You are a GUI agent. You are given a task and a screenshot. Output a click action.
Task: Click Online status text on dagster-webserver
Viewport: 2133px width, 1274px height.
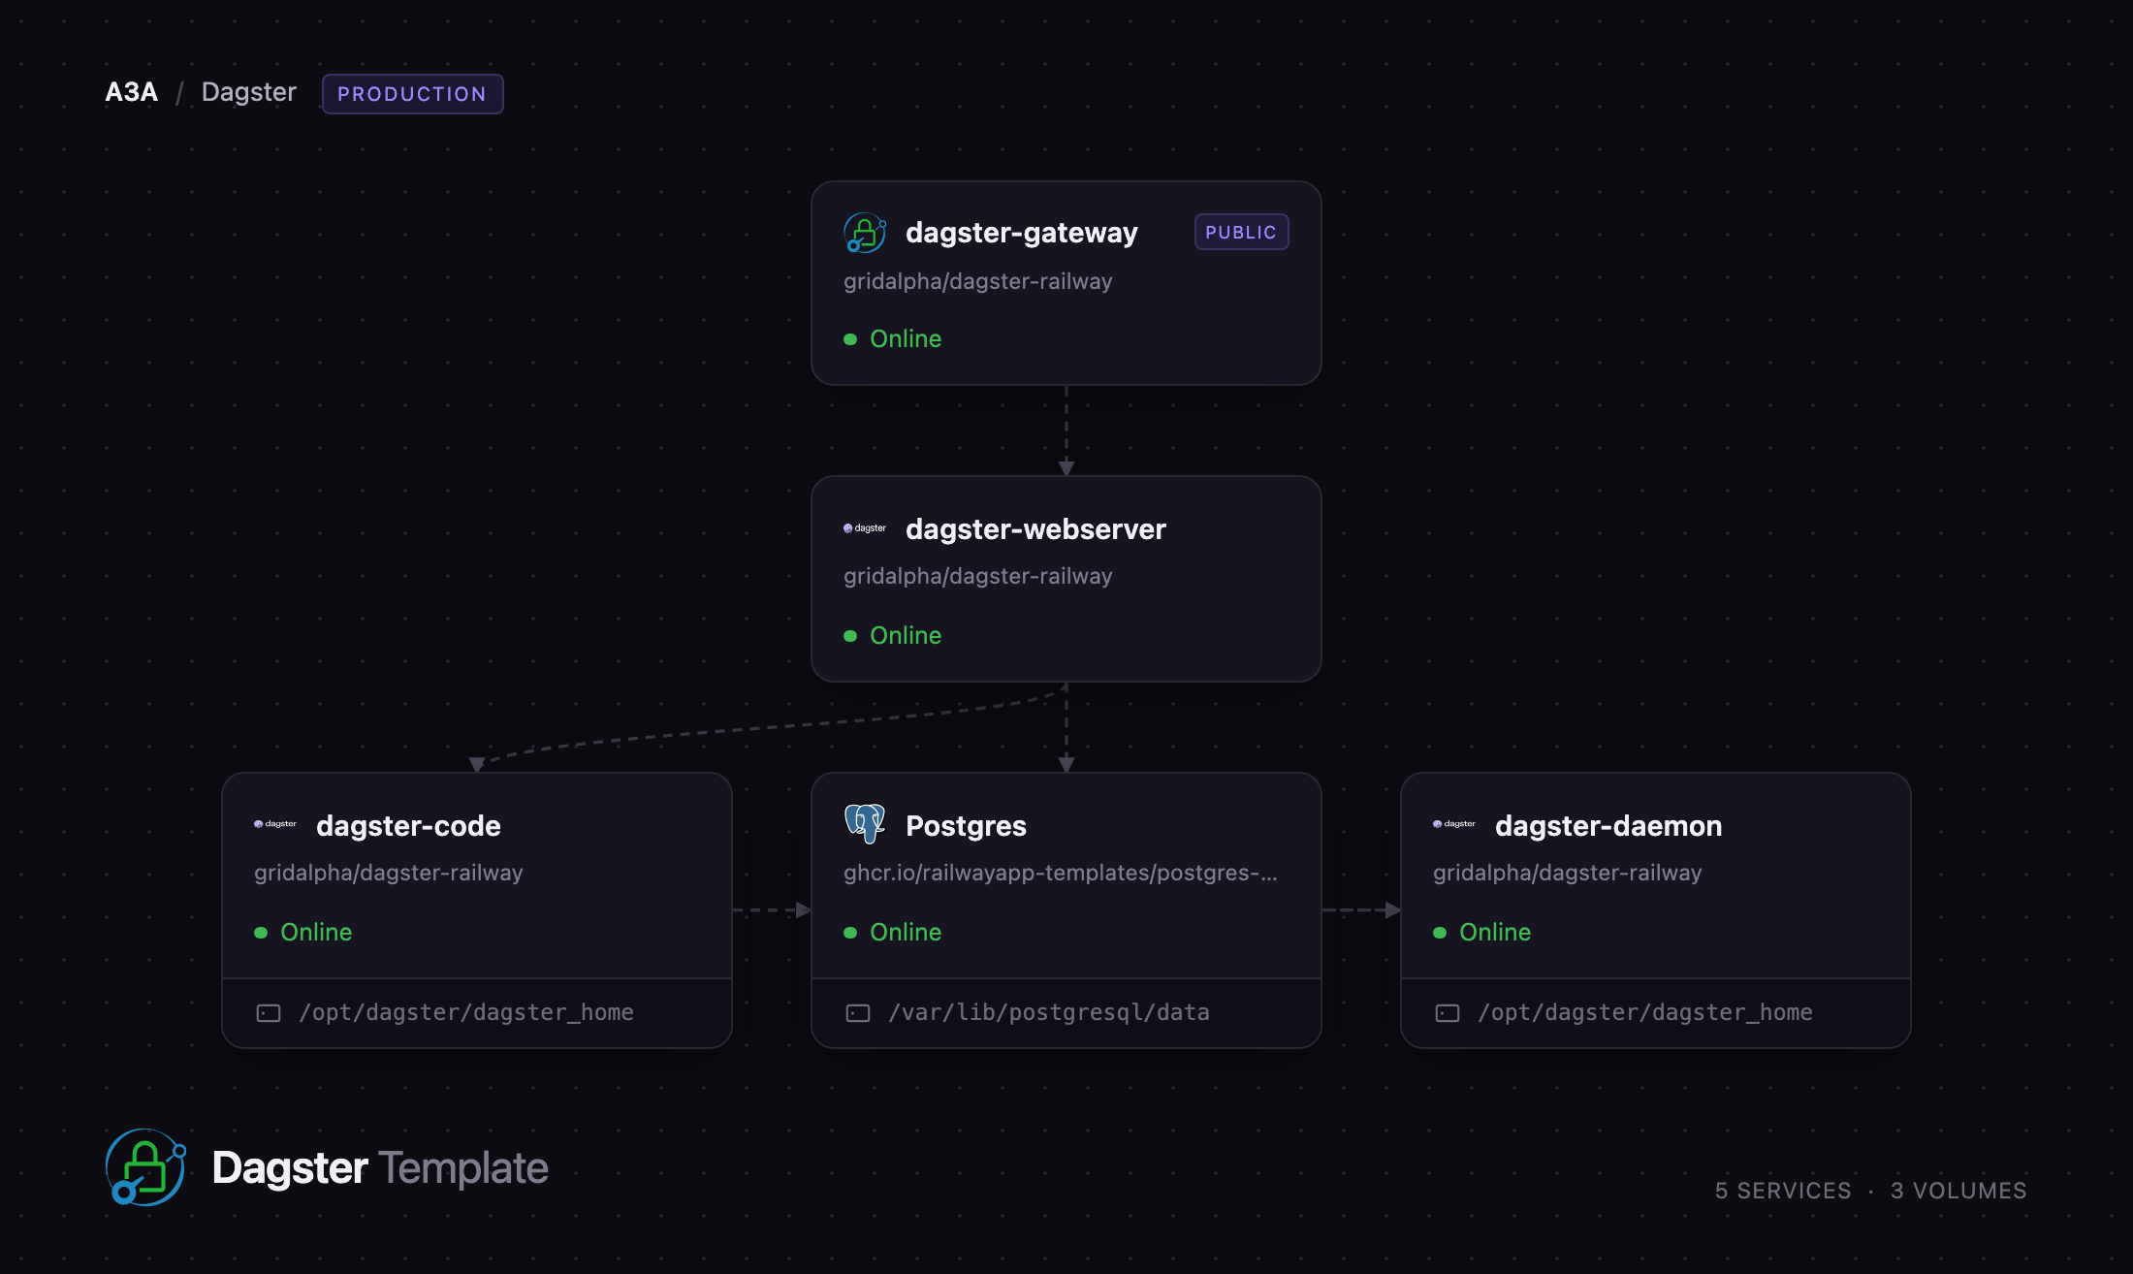pyautogui.click(x=906, y=636)
